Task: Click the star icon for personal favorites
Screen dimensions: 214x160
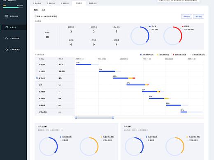Action: pos(7,50)
